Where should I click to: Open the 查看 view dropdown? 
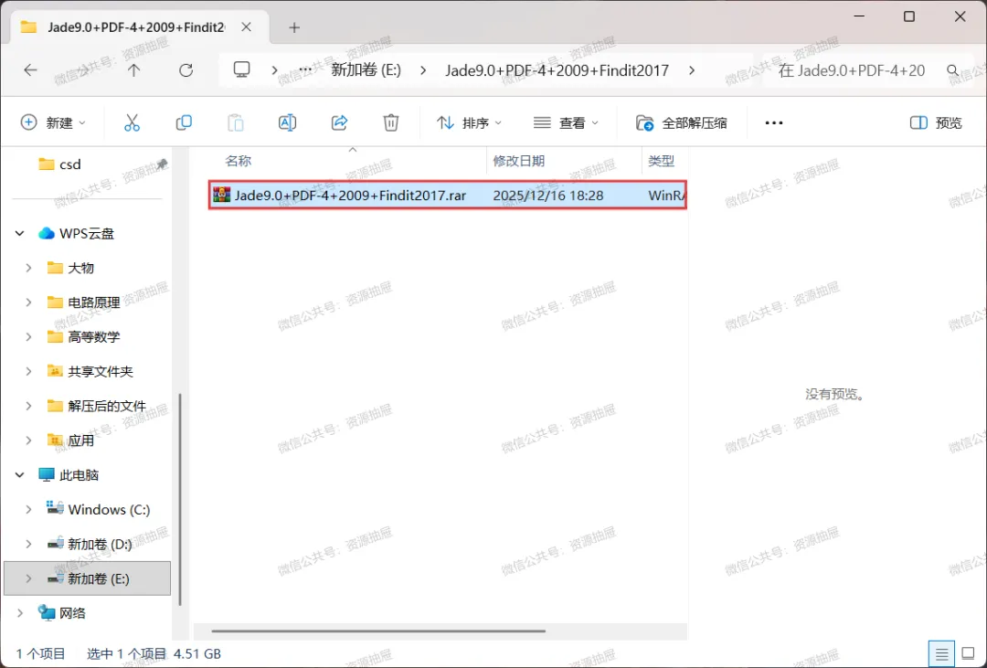click(566, 122)
